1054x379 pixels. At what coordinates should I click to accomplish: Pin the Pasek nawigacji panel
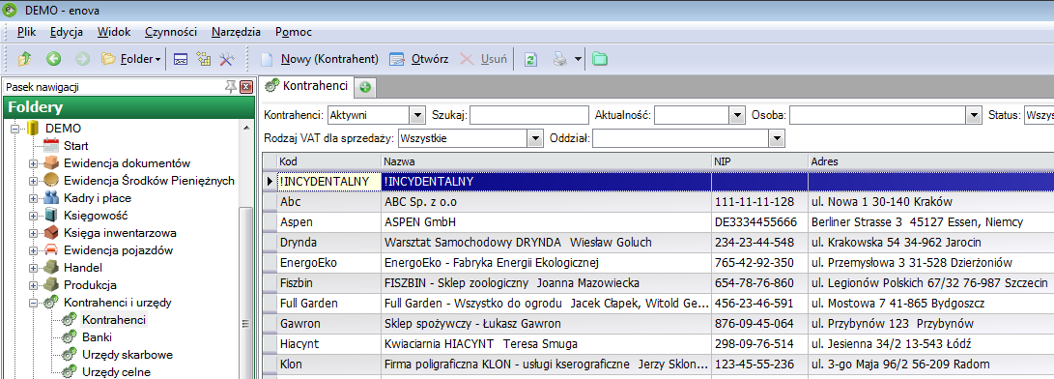tap(231, 87)
